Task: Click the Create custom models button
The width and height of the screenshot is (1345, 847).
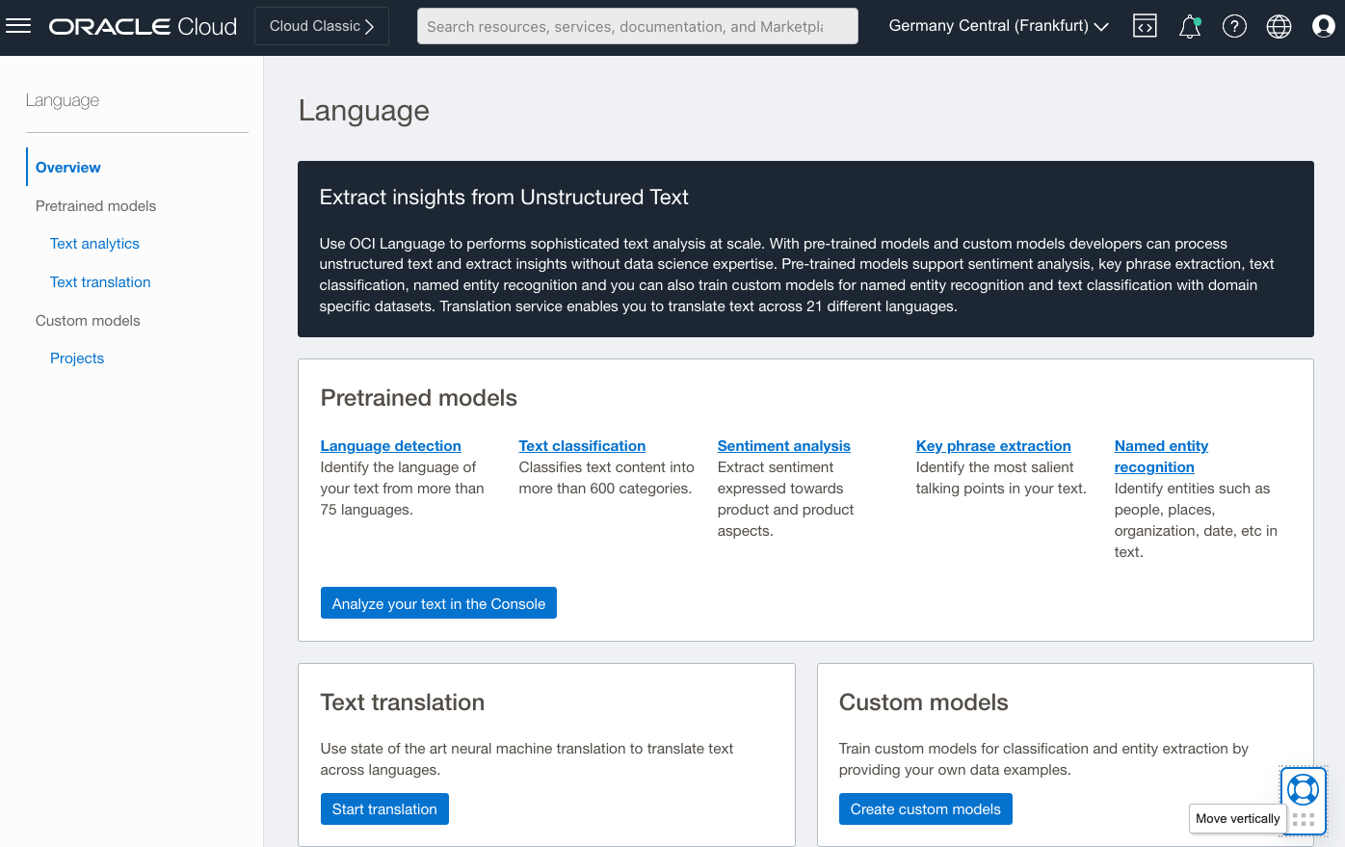Action: (x=925, y=808)
